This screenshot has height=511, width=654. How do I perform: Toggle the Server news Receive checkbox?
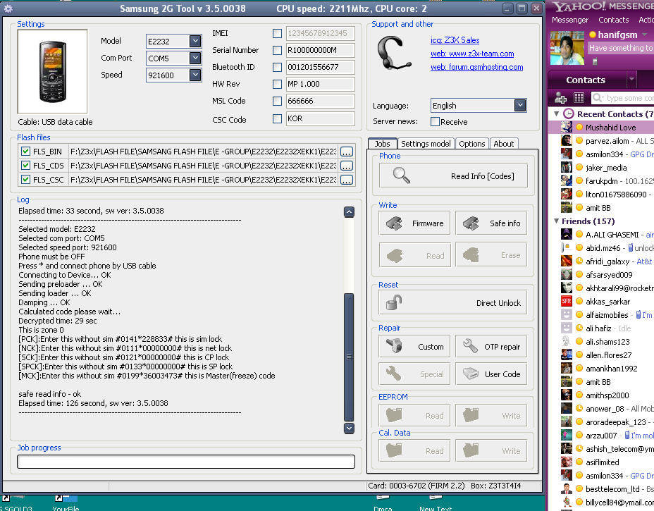435,121
